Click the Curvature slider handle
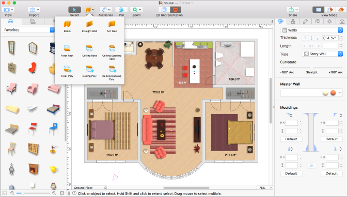This screenshot has height=197, width=348. pyautogui.click(x=311, y=68)
